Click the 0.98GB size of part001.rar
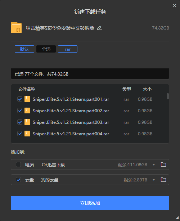 145,99
